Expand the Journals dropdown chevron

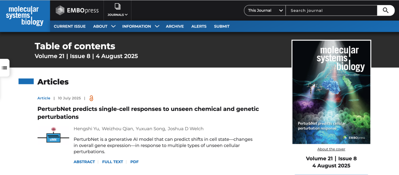tap(126, 15)
